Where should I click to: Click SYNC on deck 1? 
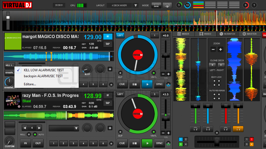point(160,84)
